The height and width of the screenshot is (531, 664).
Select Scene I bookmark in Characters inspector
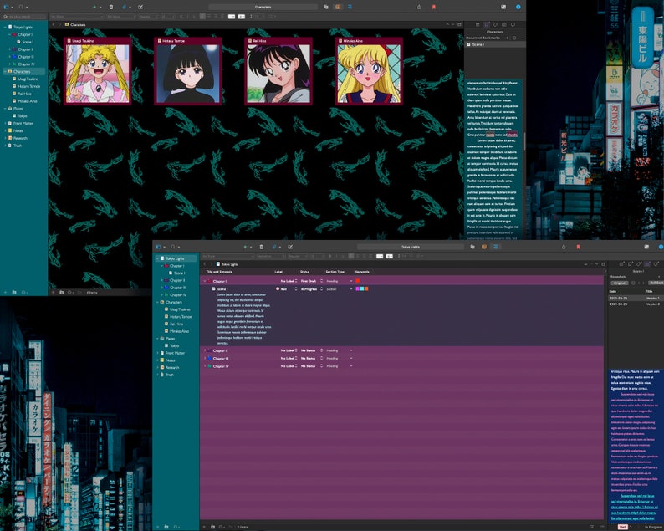pyautogui.click(x=494, y=44)
